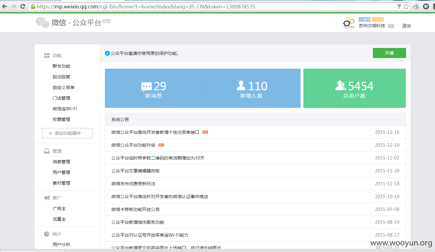Image resolution: width=435 pixels, height=252 pixels.
Task: Click the 苏州汉明科技 account name
Action: pyautogui.click(x=372, y=26)
